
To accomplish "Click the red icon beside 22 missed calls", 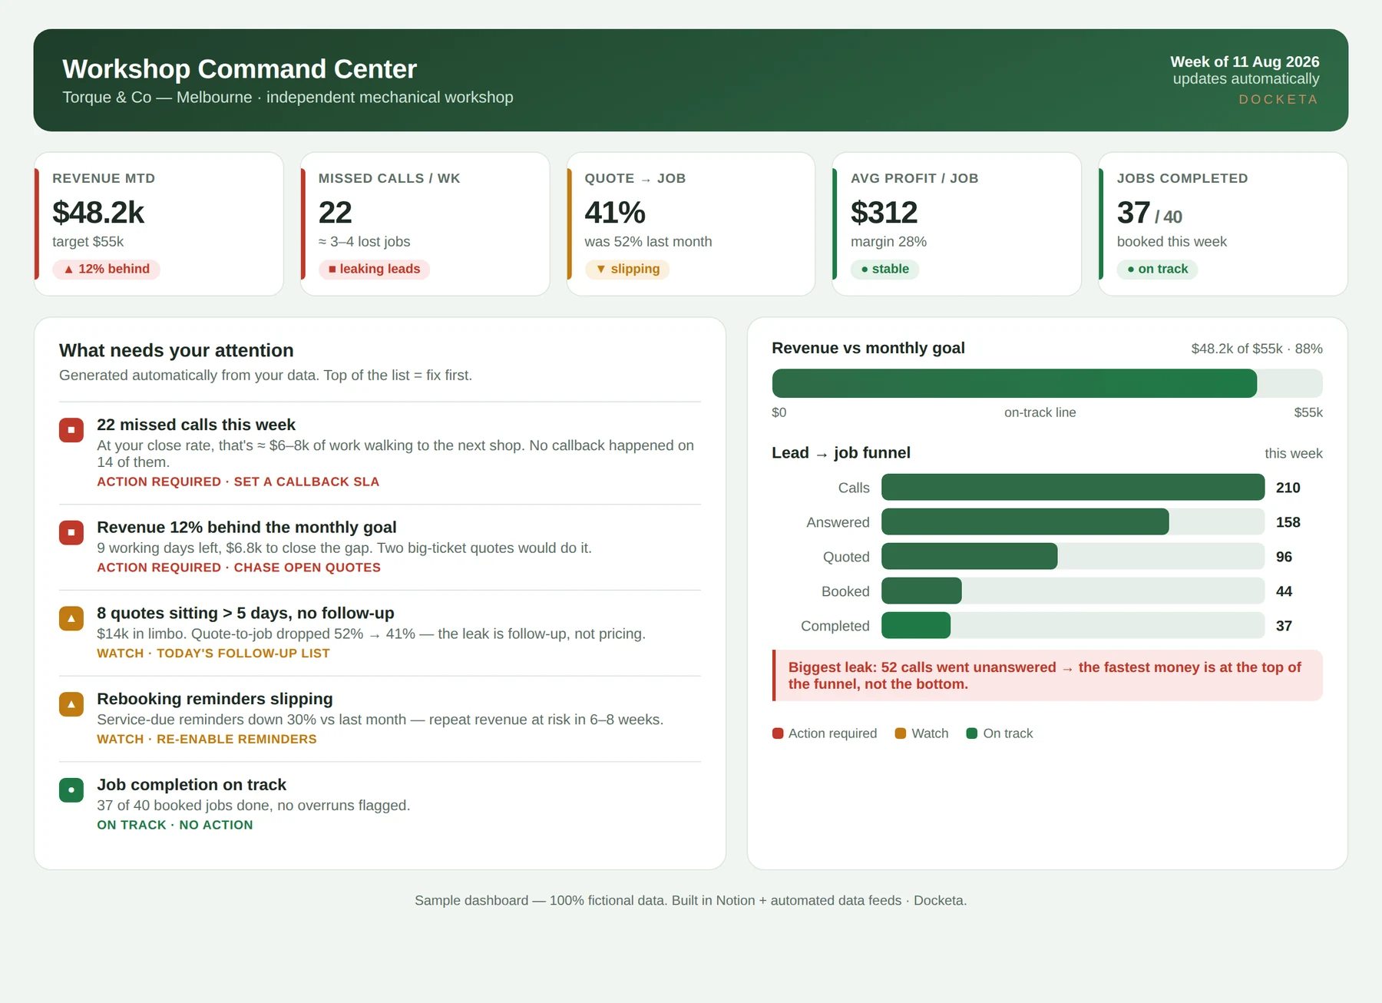I will (x=71, y=430).
